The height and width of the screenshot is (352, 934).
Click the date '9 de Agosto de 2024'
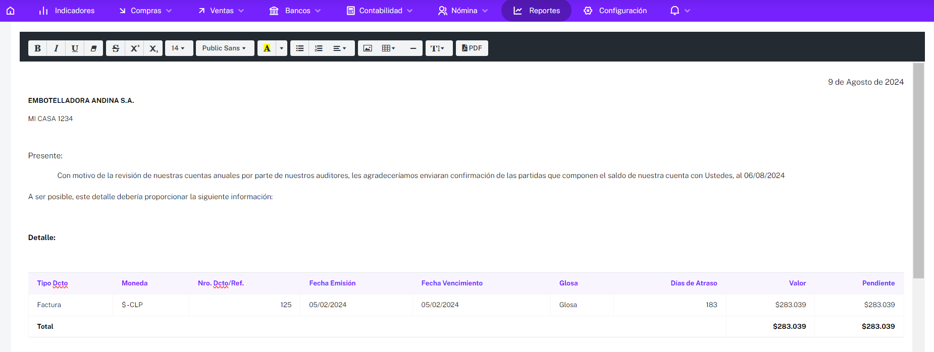point(866,82)
